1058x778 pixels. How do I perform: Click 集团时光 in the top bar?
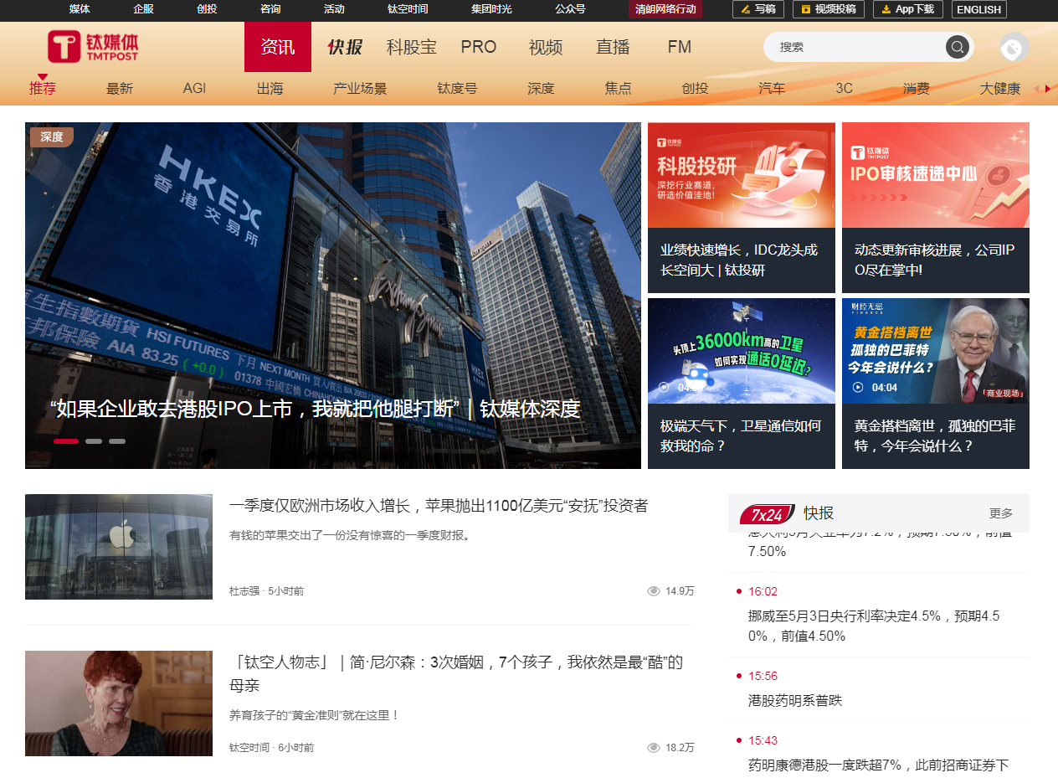[491, 9]
